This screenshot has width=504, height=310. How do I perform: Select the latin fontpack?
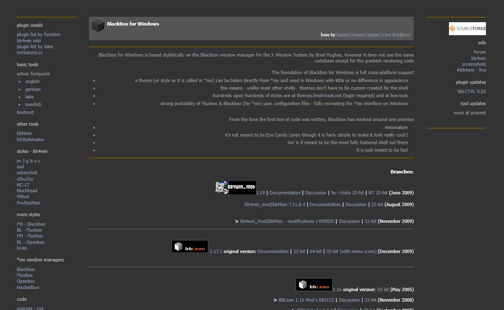click(29, 97)
